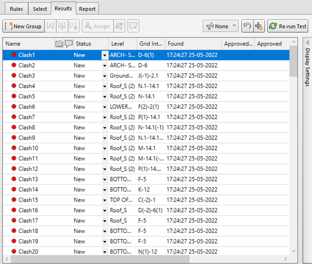Viewport: 312px width, 264px height.
Task: Expand the Status dropdown for Clash15
Action: pyautogui.click(x=104, y=200)
